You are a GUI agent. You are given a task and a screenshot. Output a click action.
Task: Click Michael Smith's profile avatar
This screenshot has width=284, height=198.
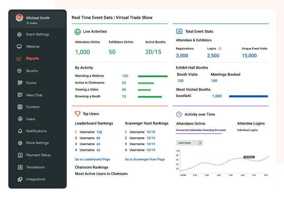tap(19, 18)
